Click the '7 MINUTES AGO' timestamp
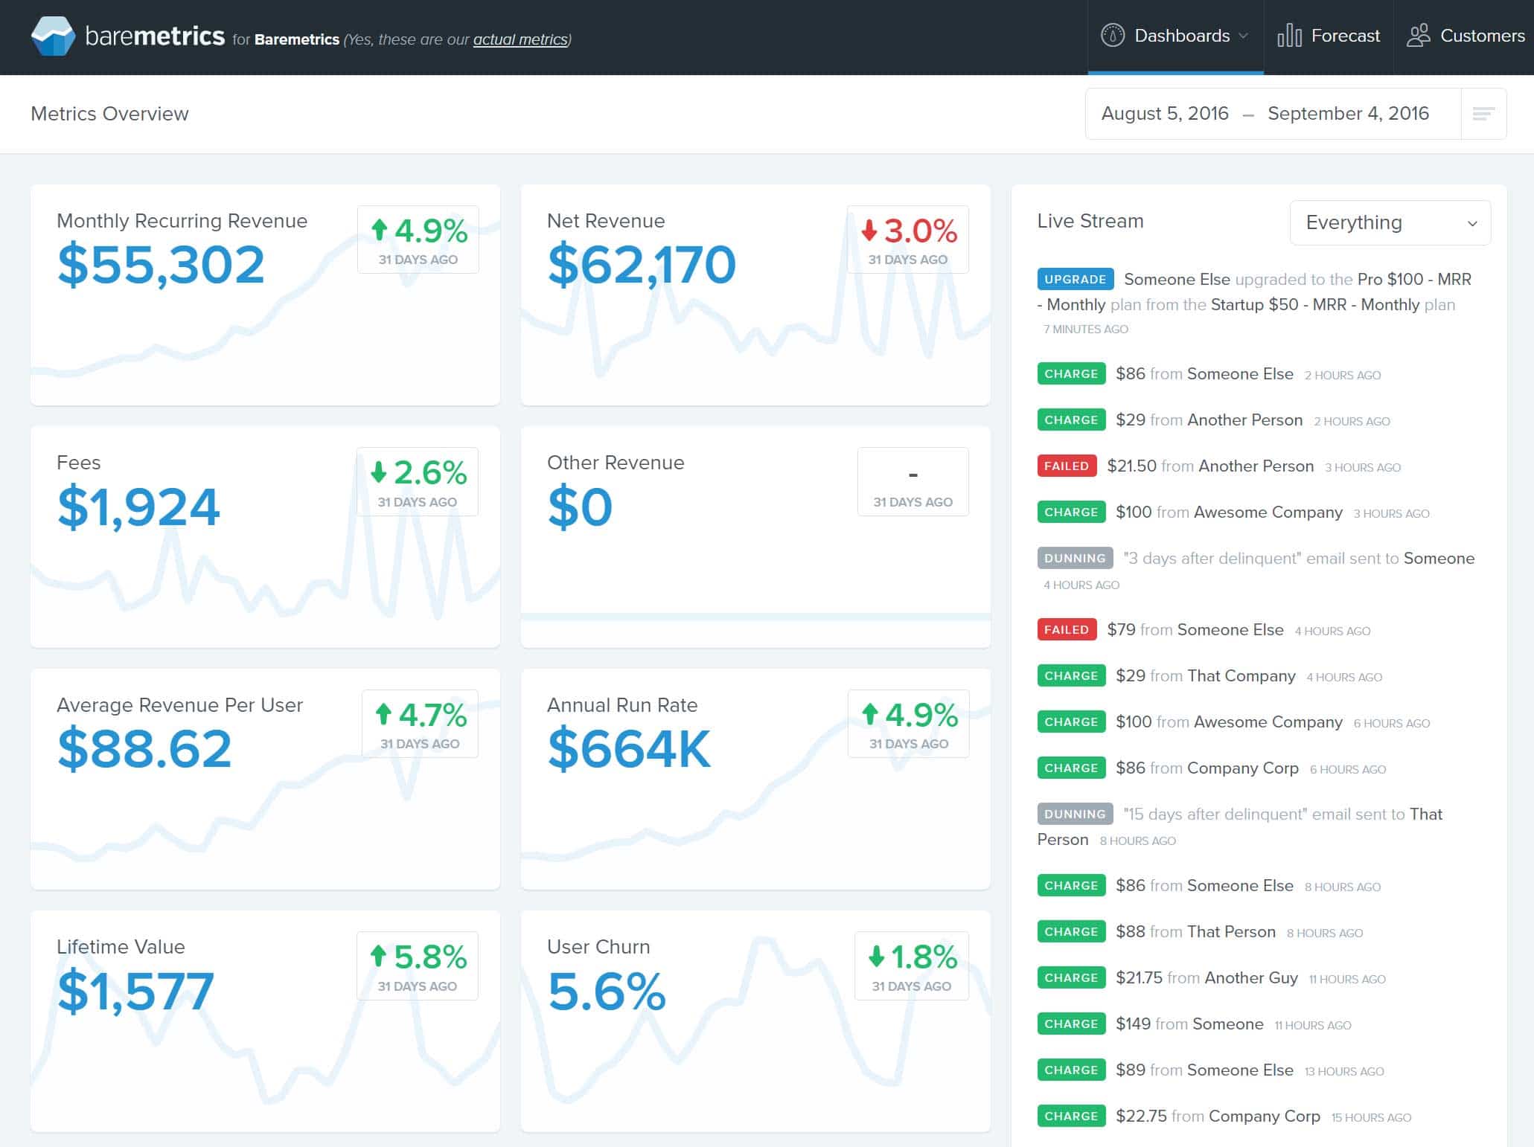Screen dimensions: 1534x1147 pos(1085,329)
